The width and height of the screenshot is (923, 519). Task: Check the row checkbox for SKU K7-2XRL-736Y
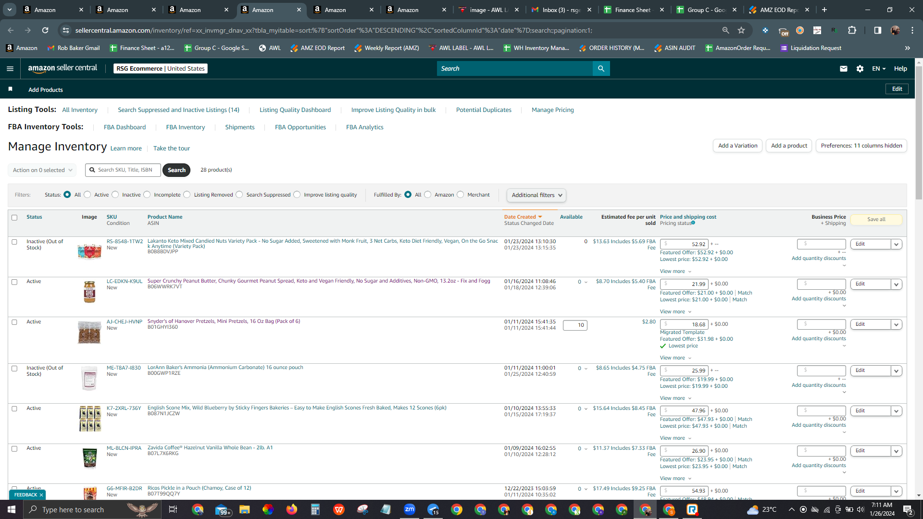(x=14, y=409)
